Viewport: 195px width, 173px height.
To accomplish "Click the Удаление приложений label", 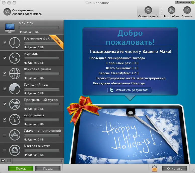I will 42,130.
